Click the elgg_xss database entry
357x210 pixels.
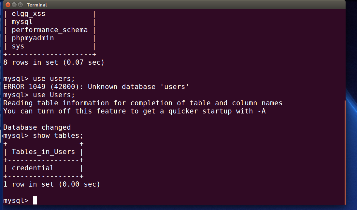coord(28,14)
